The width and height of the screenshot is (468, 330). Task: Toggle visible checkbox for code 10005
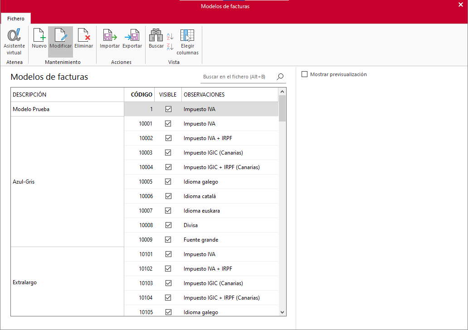pyautogui.click(x=168, y=181)
